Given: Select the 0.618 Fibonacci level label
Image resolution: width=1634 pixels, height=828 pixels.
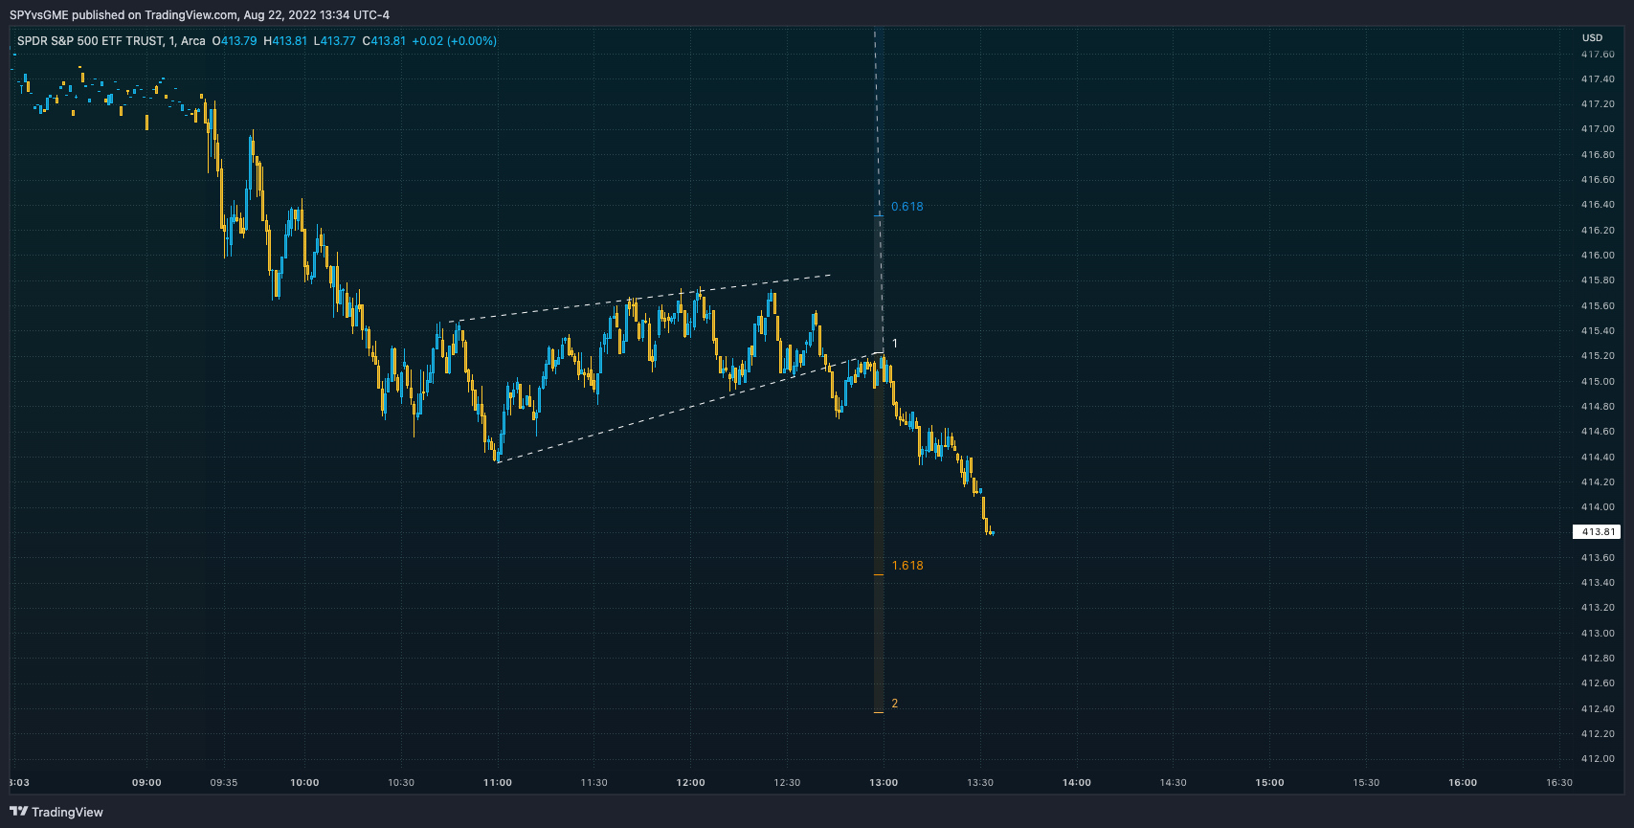Looking at the screenshot, I should pyautogui.click(x=907, y=207).
